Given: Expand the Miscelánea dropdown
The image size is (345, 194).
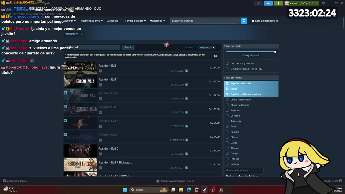Looking at the screenshot, I should coord(157,21).
